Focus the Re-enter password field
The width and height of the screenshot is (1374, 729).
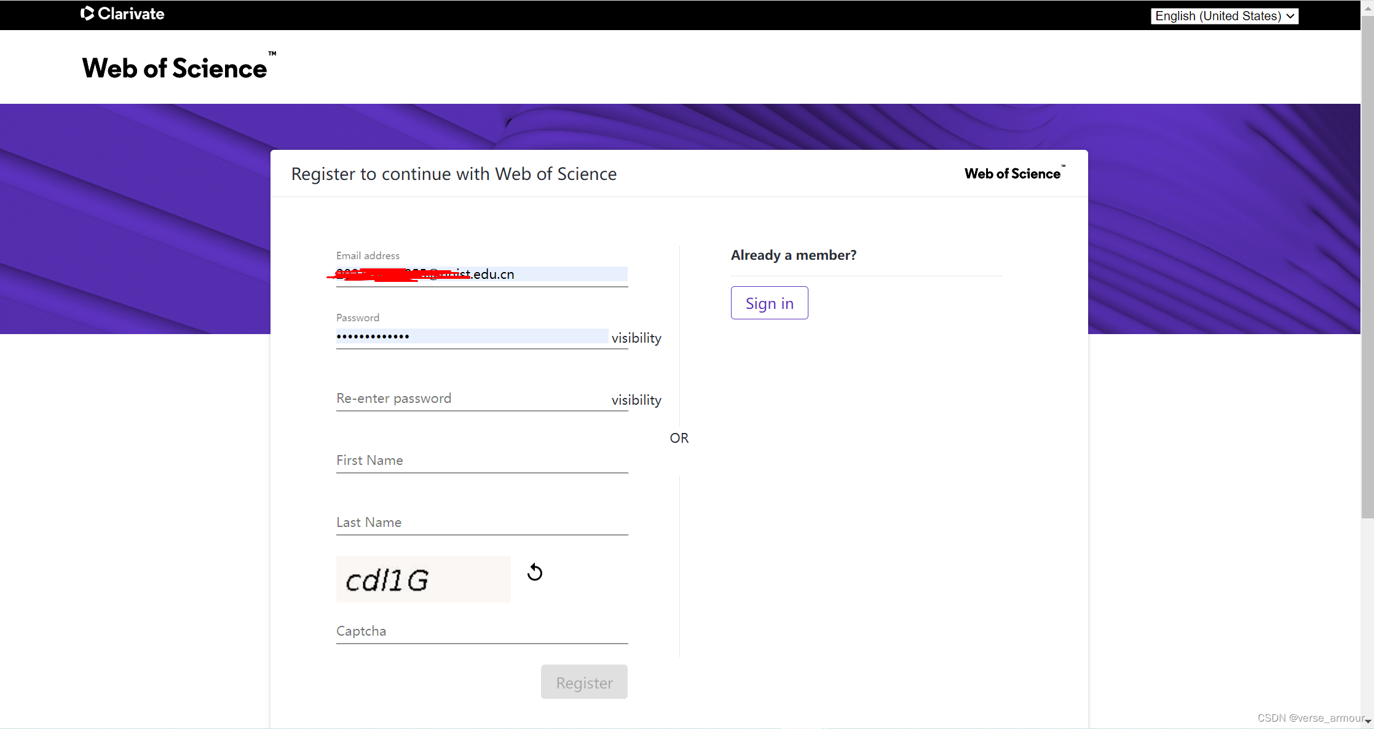coord(472,399)
